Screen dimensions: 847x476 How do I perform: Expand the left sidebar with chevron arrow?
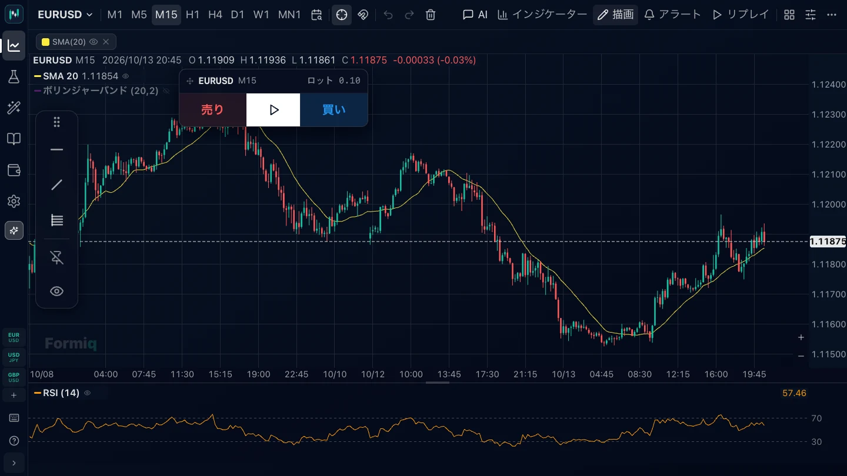14,463
